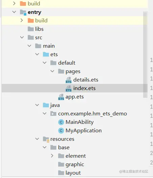Collapse the java folder chevron
Viewport: 153px width, 178px height.
click(37, 105)
